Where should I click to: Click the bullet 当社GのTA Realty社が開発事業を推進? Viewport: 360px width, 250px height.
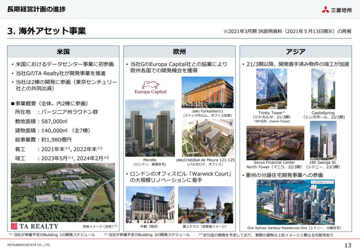[59, 73]
